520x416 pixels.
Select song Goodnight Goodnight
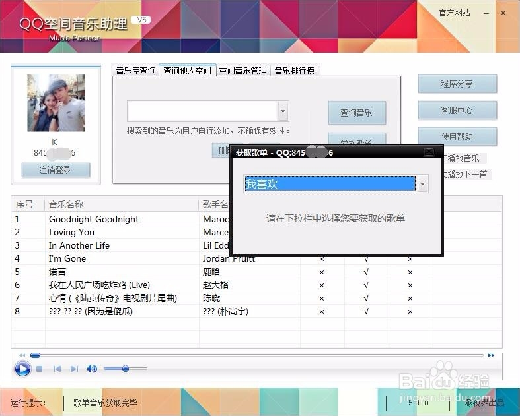[x=94, y=219]
